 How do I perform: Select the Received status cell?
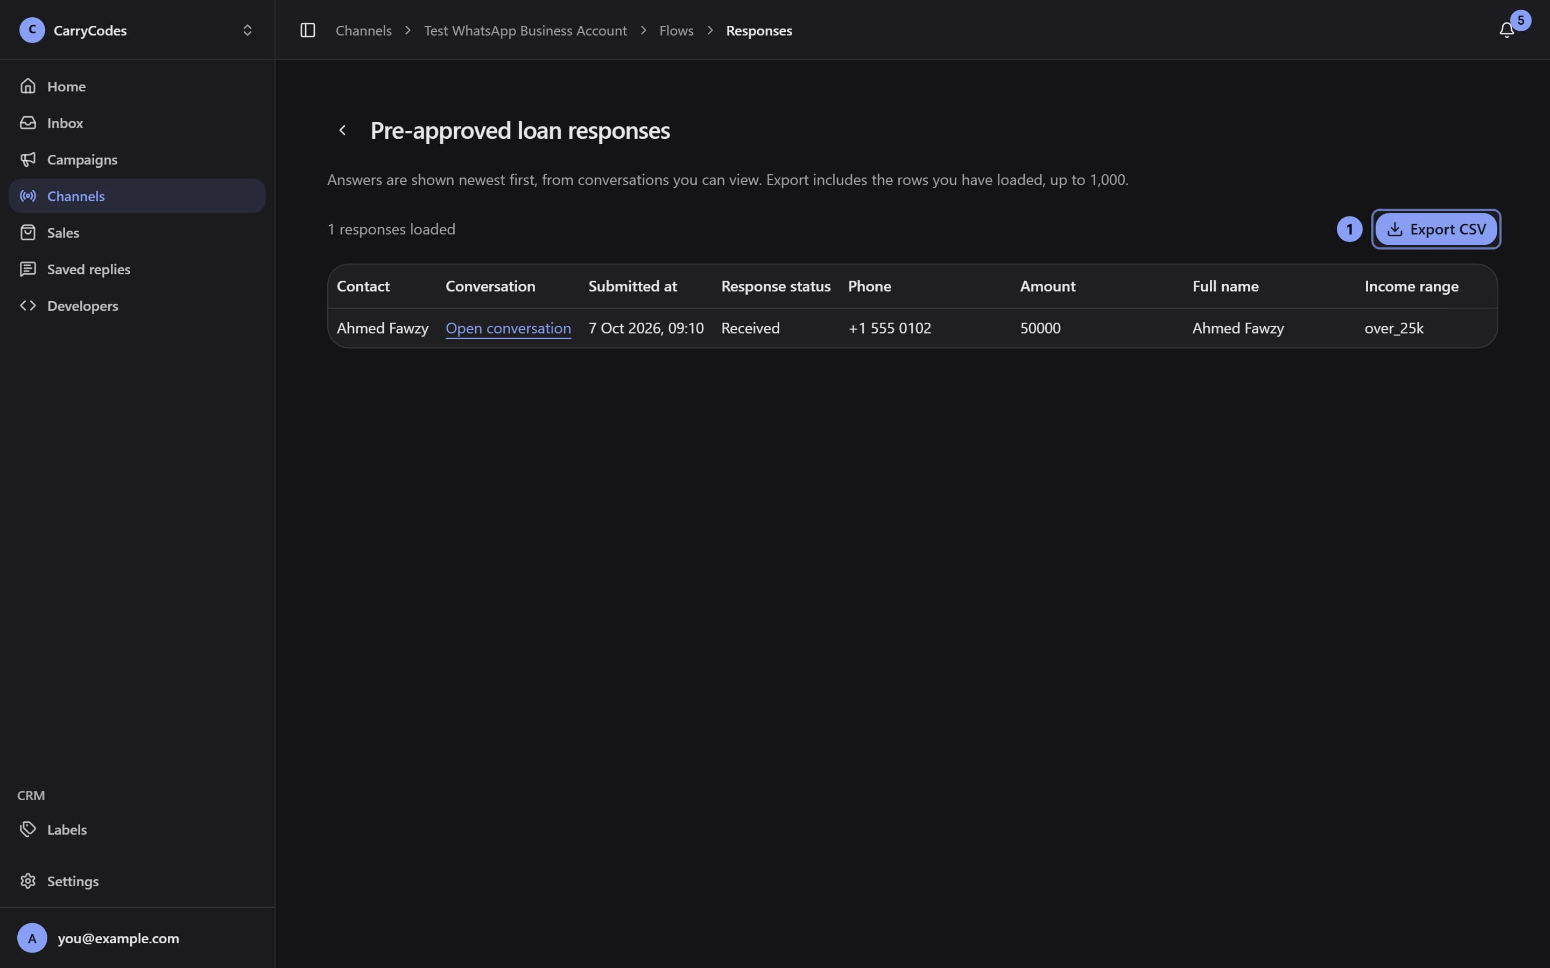[x=750, y=328]
